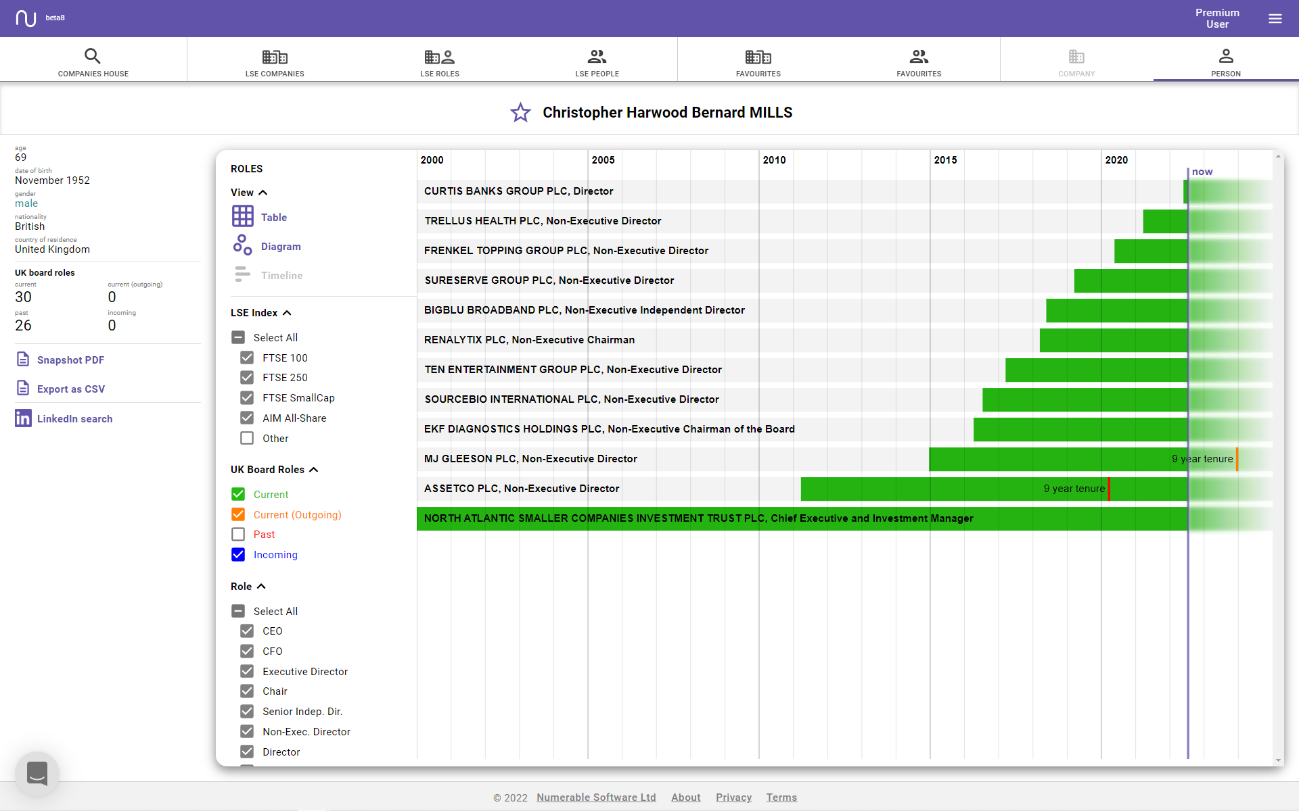The height and width of the screenshot is (811, 1299).
Task: Switch to the LSE People tab
Action: click(x=597, y=59)
